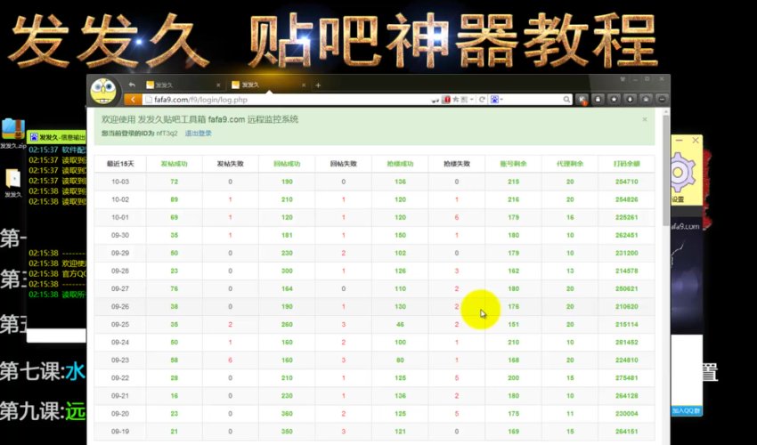The width and height of the screenshot is (757, 445).
Task: Click the 发发久 folder desktop icon
Action: 13,179
